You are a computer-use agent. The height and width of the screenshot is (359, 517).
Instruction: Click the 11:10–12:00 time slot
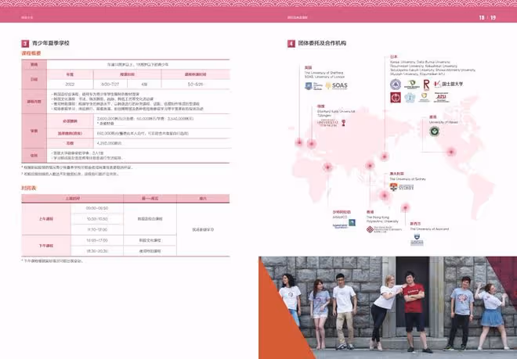click(x=97, y=230)
